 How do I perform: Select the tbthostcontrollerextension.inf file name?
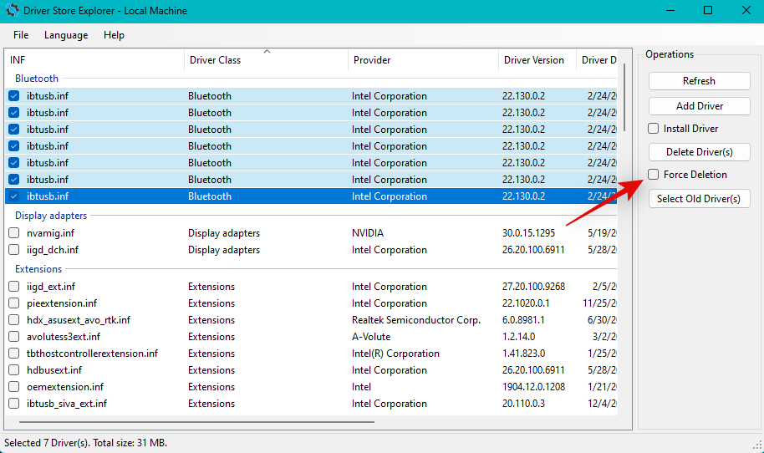(x=92, y=354)
